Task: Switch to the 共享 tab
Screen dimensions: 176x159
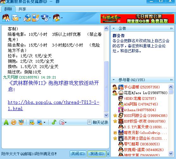Action: [22, 9]
